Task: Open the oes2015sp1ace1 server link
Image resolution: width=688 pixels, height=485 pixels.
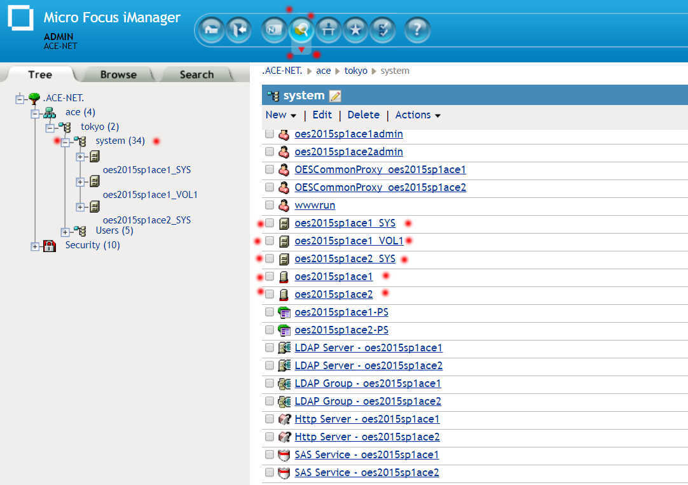Action: click(333, 277)
